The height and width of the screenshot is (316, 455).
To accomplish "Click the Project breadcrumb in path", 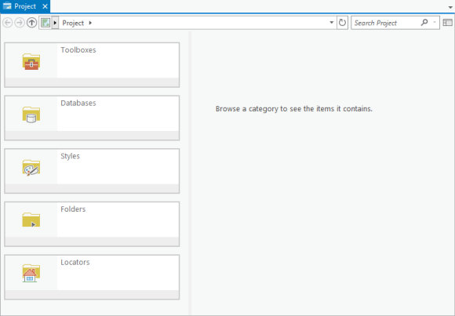I will click(x=73, y=23).
